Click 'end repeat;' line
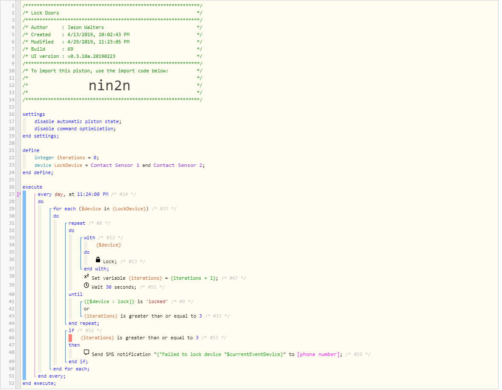502x390 pixels. point(84,324)
